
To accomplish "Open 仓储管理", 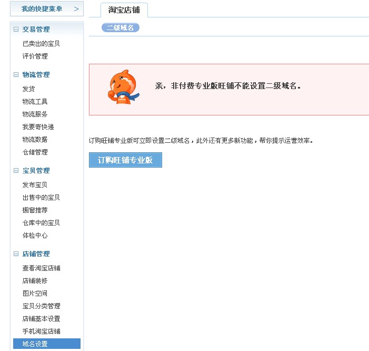I will [35, 152].
